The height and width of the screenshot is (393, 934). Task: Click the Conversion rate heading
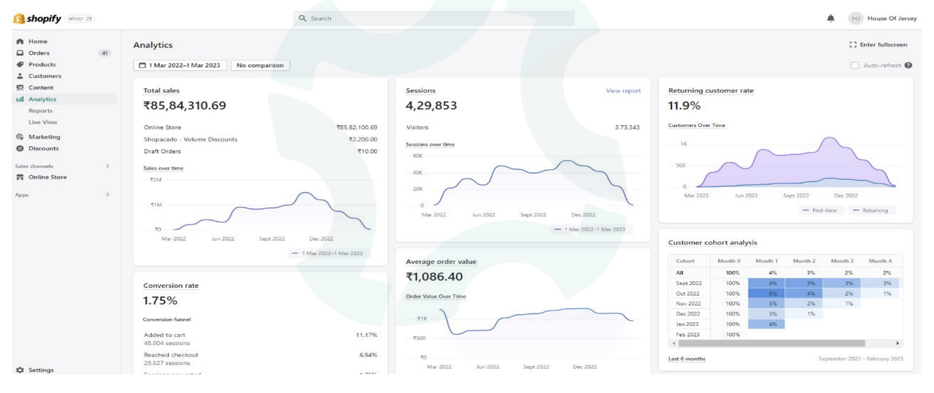click(171, 286)
